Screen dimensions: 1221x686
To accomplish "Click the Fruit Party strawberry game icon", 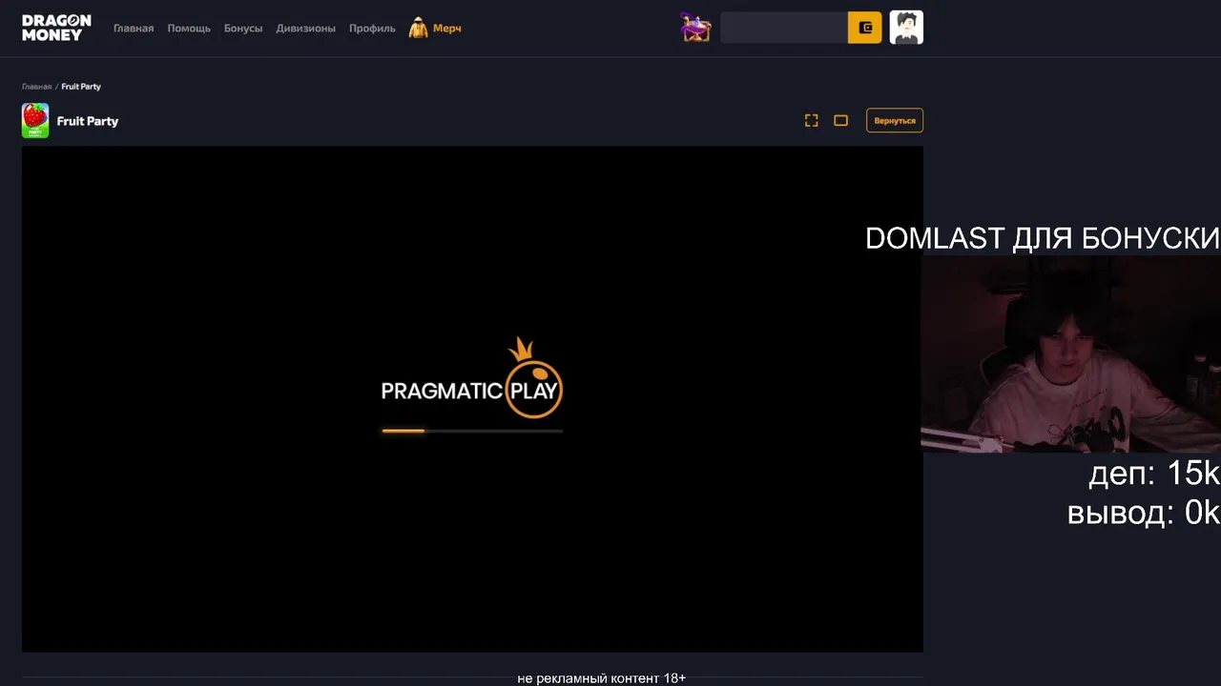I will (35, 121).
